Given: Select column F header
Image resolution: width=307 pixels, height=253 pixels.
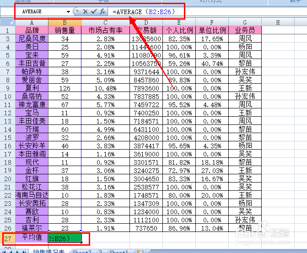Looking at the screenshot, I should click(212, 22).
